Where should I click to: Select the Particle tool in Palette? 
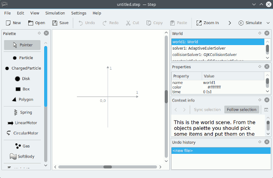(x=22, y=58)
